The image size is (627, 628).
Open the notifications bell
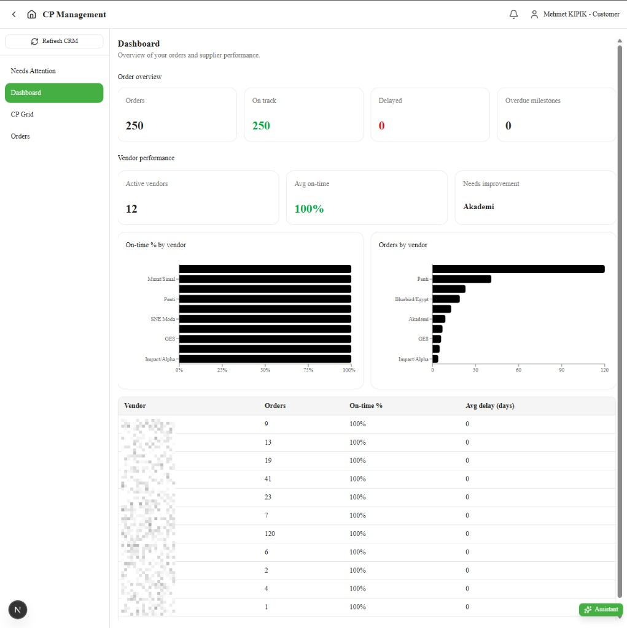[513, 15]
